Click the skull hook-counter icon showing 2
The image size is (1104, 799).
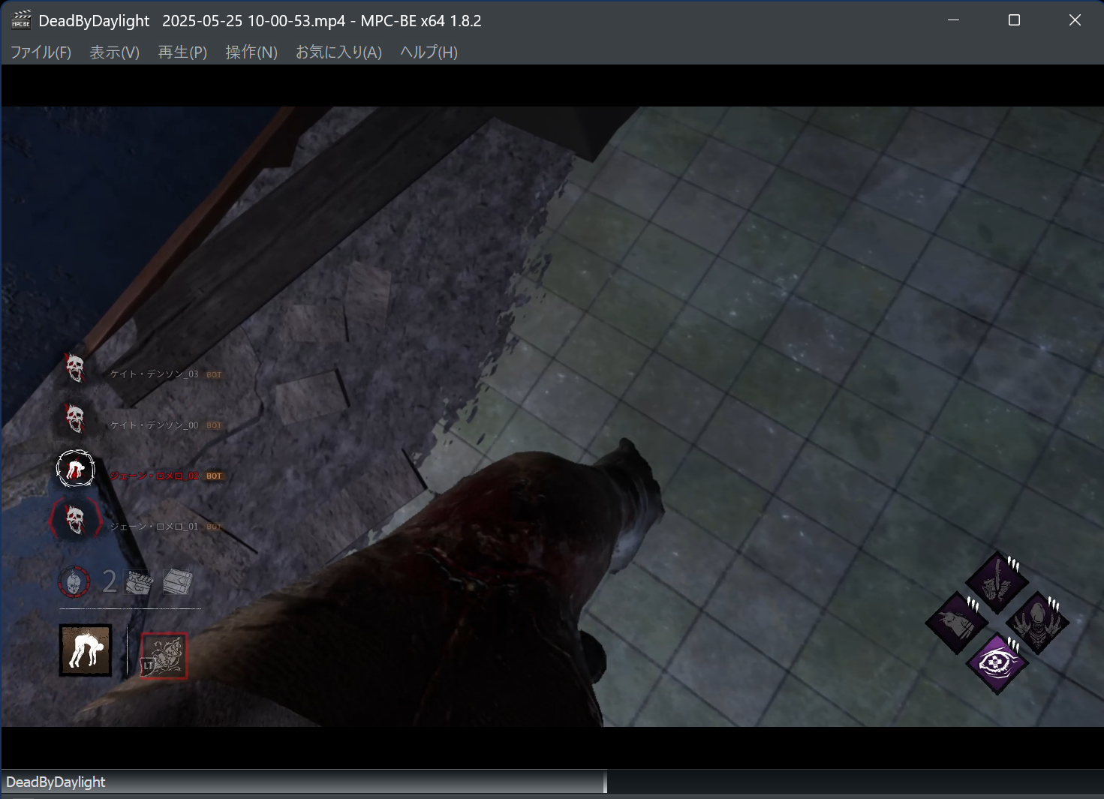click(74, 582)
